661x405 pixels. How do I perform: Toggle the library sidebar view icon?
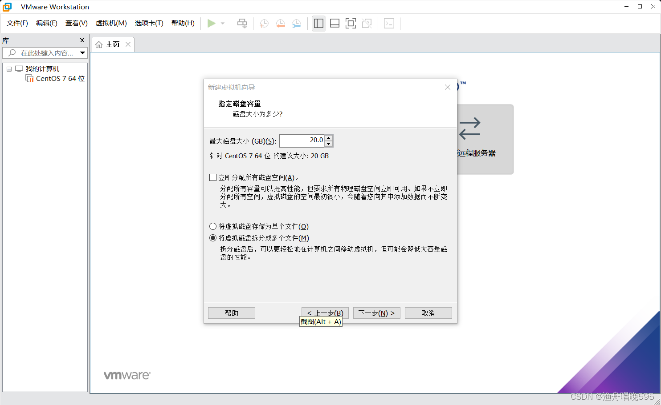click(x=318, y=24)
